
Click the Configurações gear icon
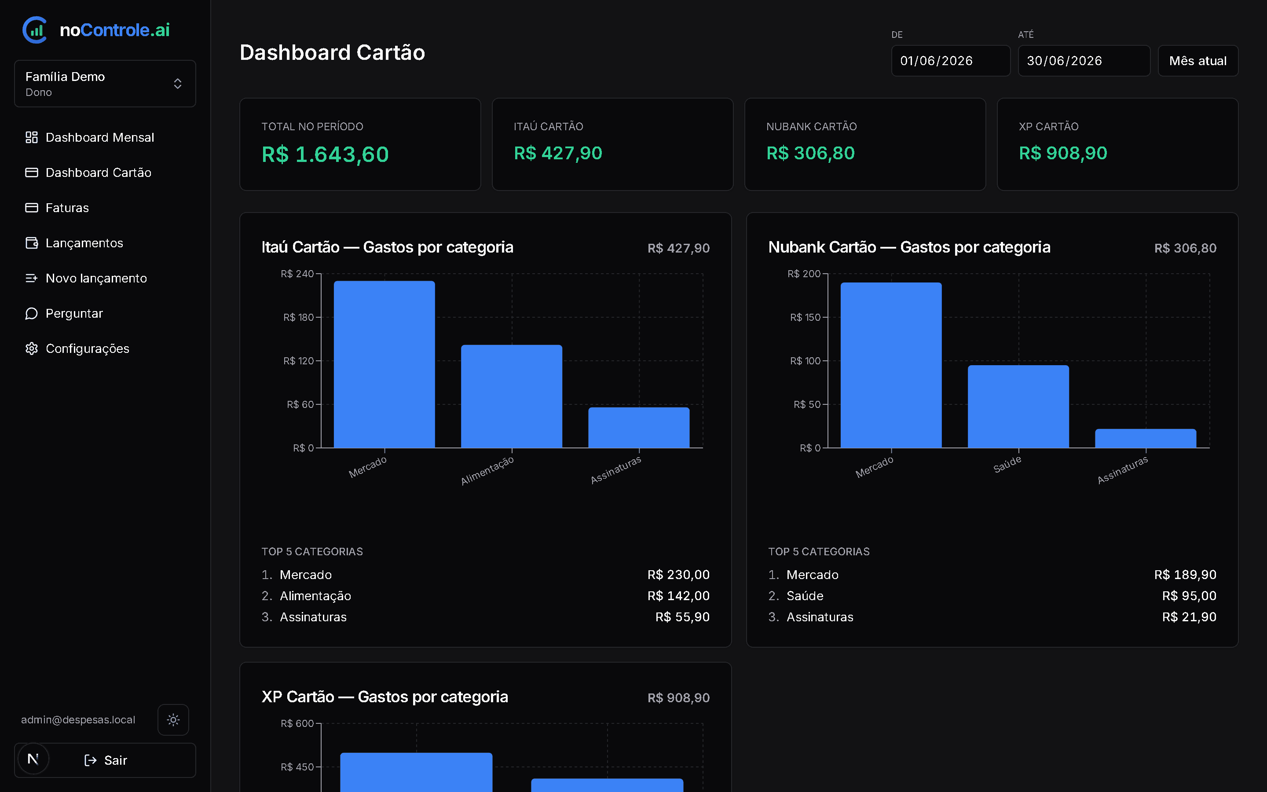click(31, 348)
